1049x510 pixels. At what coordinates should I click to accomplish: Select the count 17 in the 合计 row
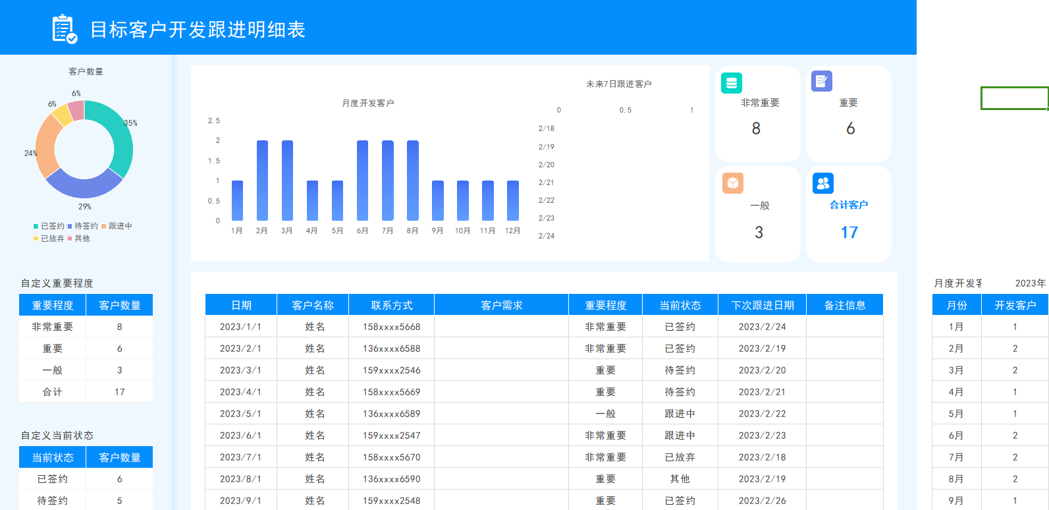120,392
